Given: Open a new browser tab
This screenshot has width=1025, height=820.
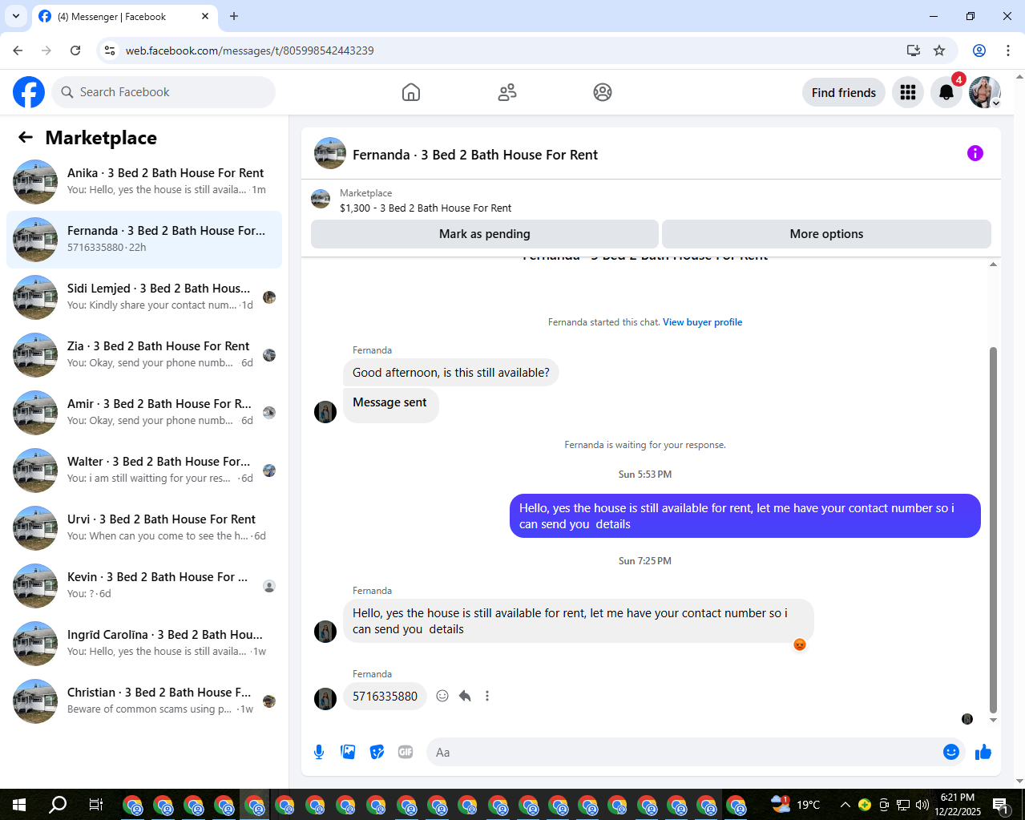Looking at the screenshot, I should (234, 16).
